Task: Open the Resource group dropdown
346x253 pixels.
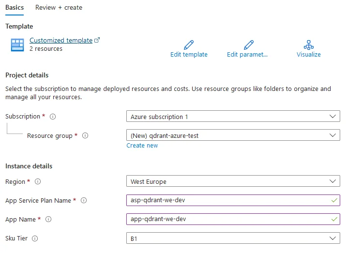Action: pos(233,135)
